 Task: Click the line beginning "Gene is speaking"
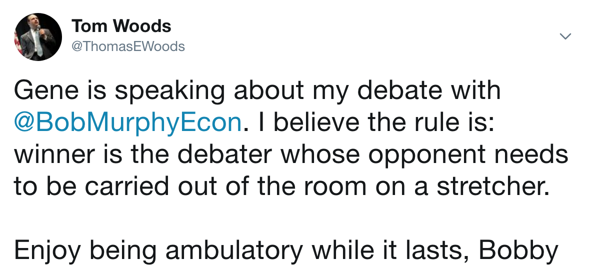tap(257, 90)
